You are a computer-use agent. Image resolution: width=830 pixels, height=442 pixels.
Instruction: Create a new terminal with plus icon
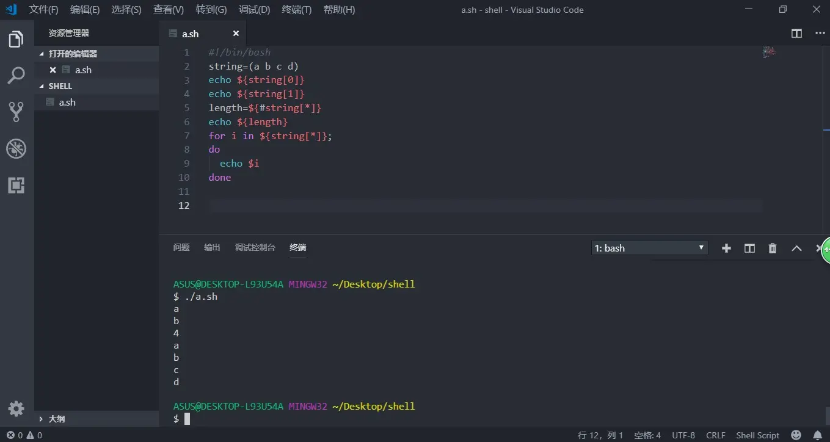tap(726, 248)
